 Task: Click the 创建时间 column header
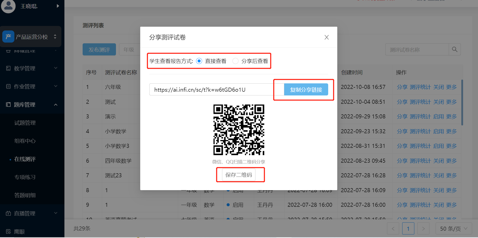coord(352,72)
